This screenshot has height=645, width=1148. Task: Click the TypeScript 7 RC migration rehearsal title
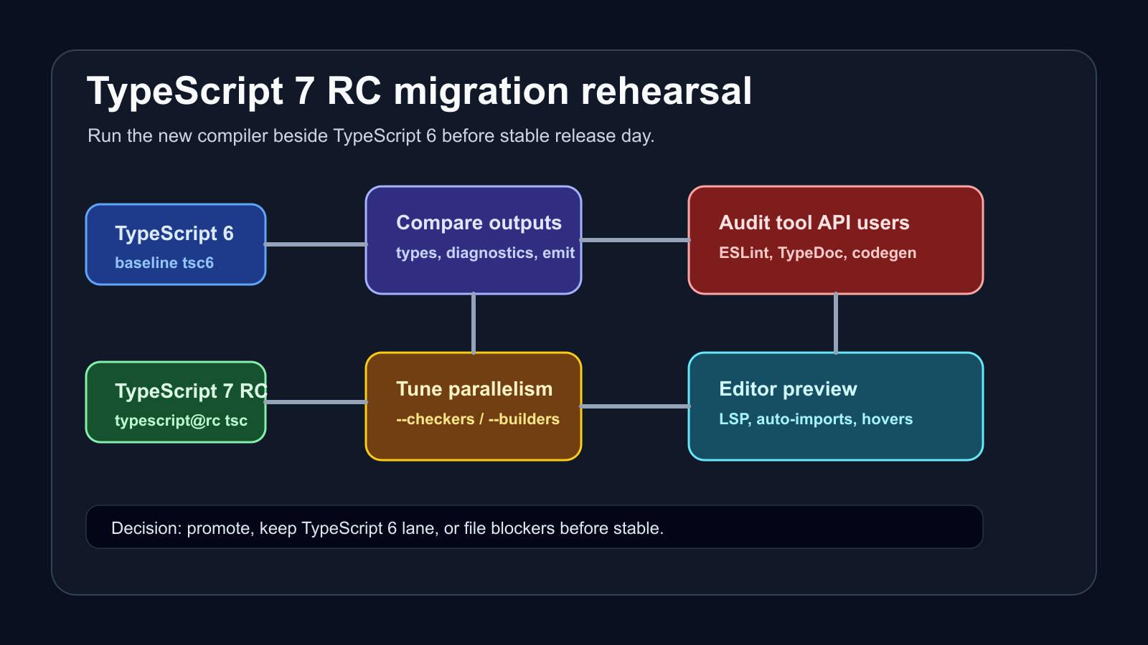[x=419, y=92]
